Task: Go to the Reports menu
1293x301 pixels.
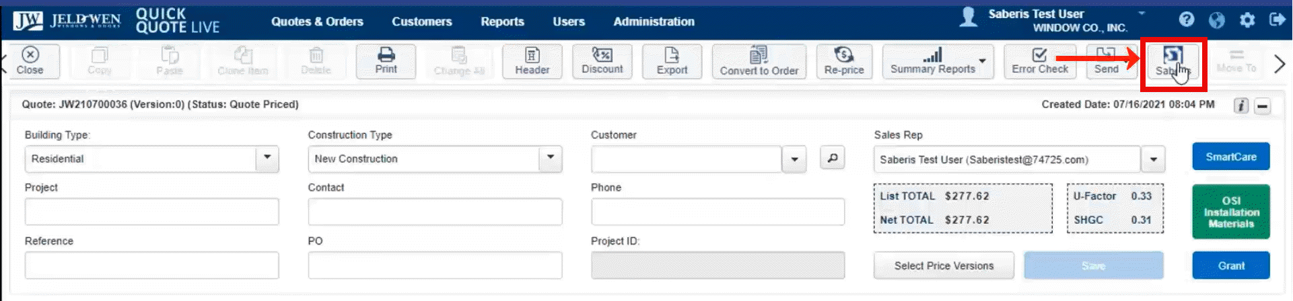Action: pos(502,21)
